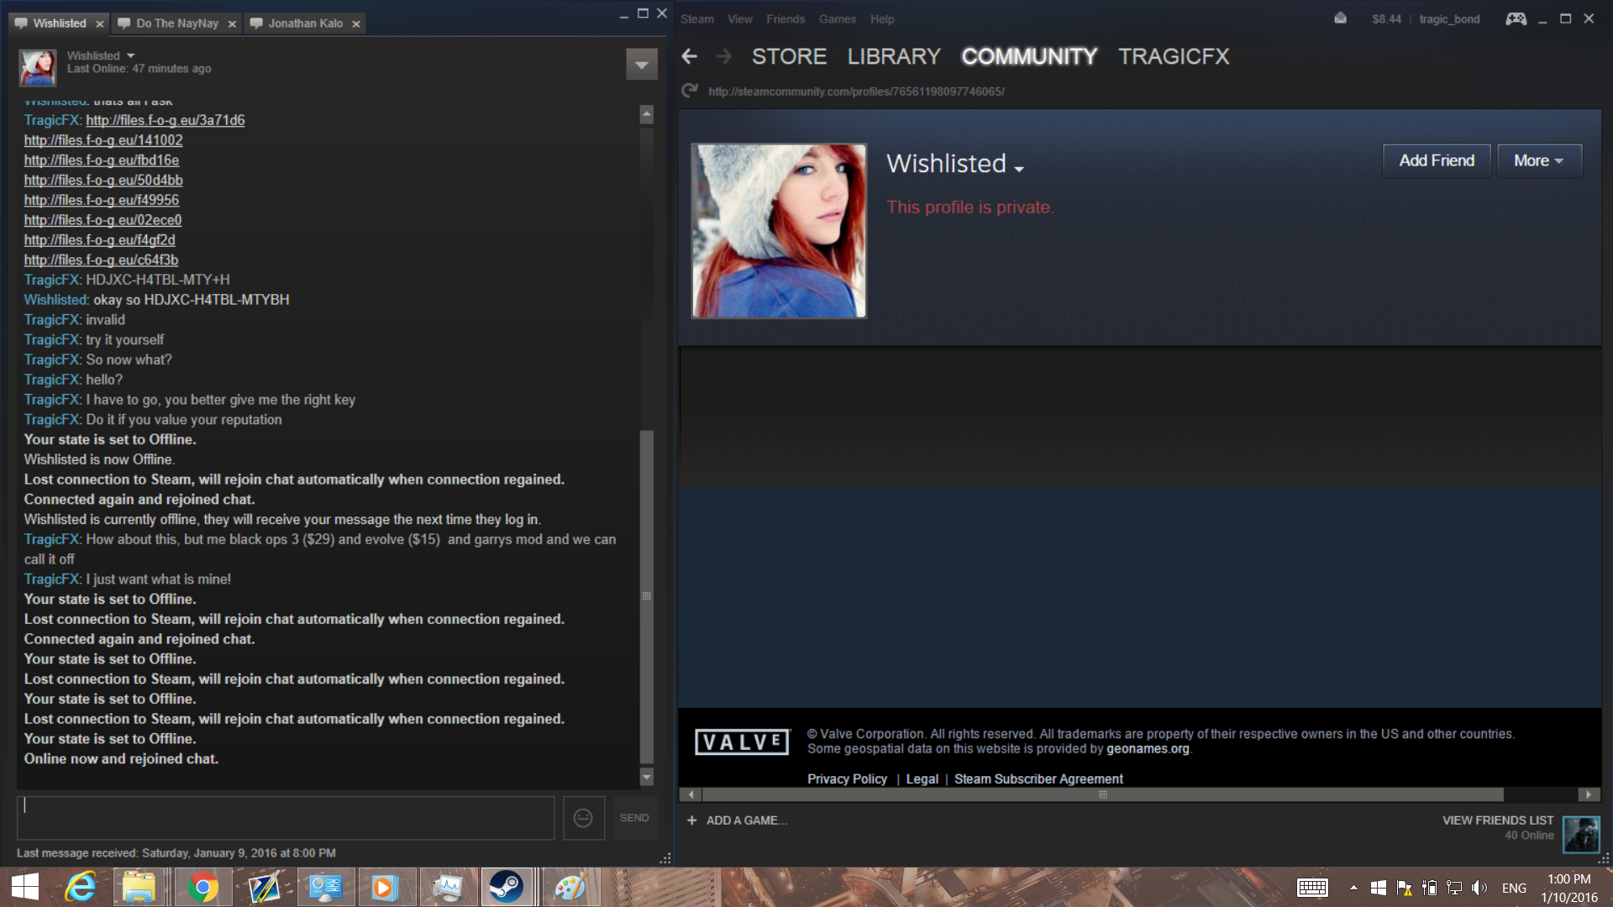The image size is (1613, 907).
Task: Click the browser forward arrow icon
Action: pyautogui.click(x=723, y=56)
